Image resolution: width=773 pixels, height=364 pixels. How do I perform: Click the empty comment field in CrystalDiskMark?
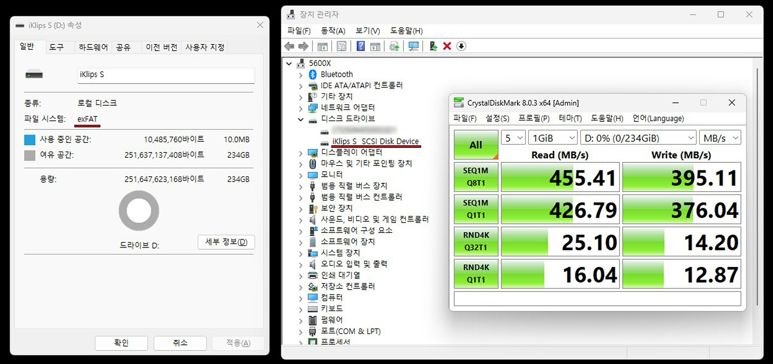(597, 298)
